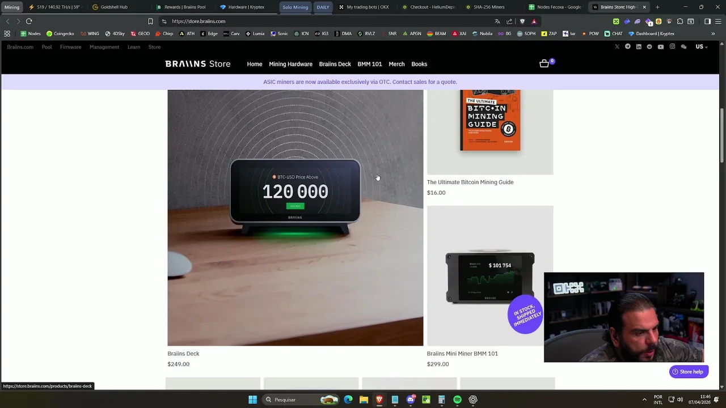Click the translate page icon
This screenshot has height=408, width=726.
tap(497, 21)
